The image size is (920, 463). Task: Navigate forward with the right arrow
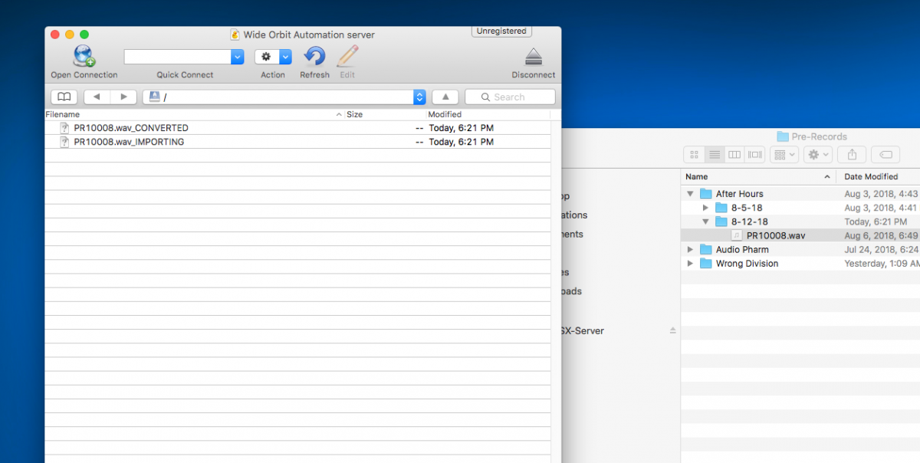123,97
